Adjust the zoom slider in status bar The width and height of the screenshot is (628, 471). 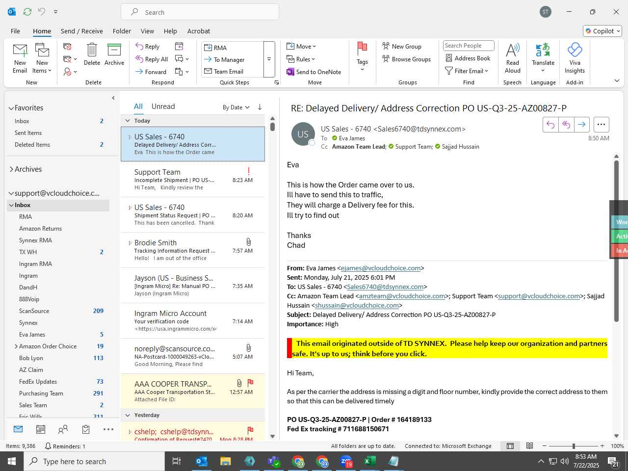tap(574, 446)
